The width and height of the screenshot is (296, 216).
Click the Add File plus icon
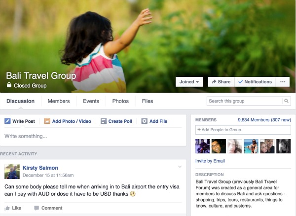tap(145, 121)
